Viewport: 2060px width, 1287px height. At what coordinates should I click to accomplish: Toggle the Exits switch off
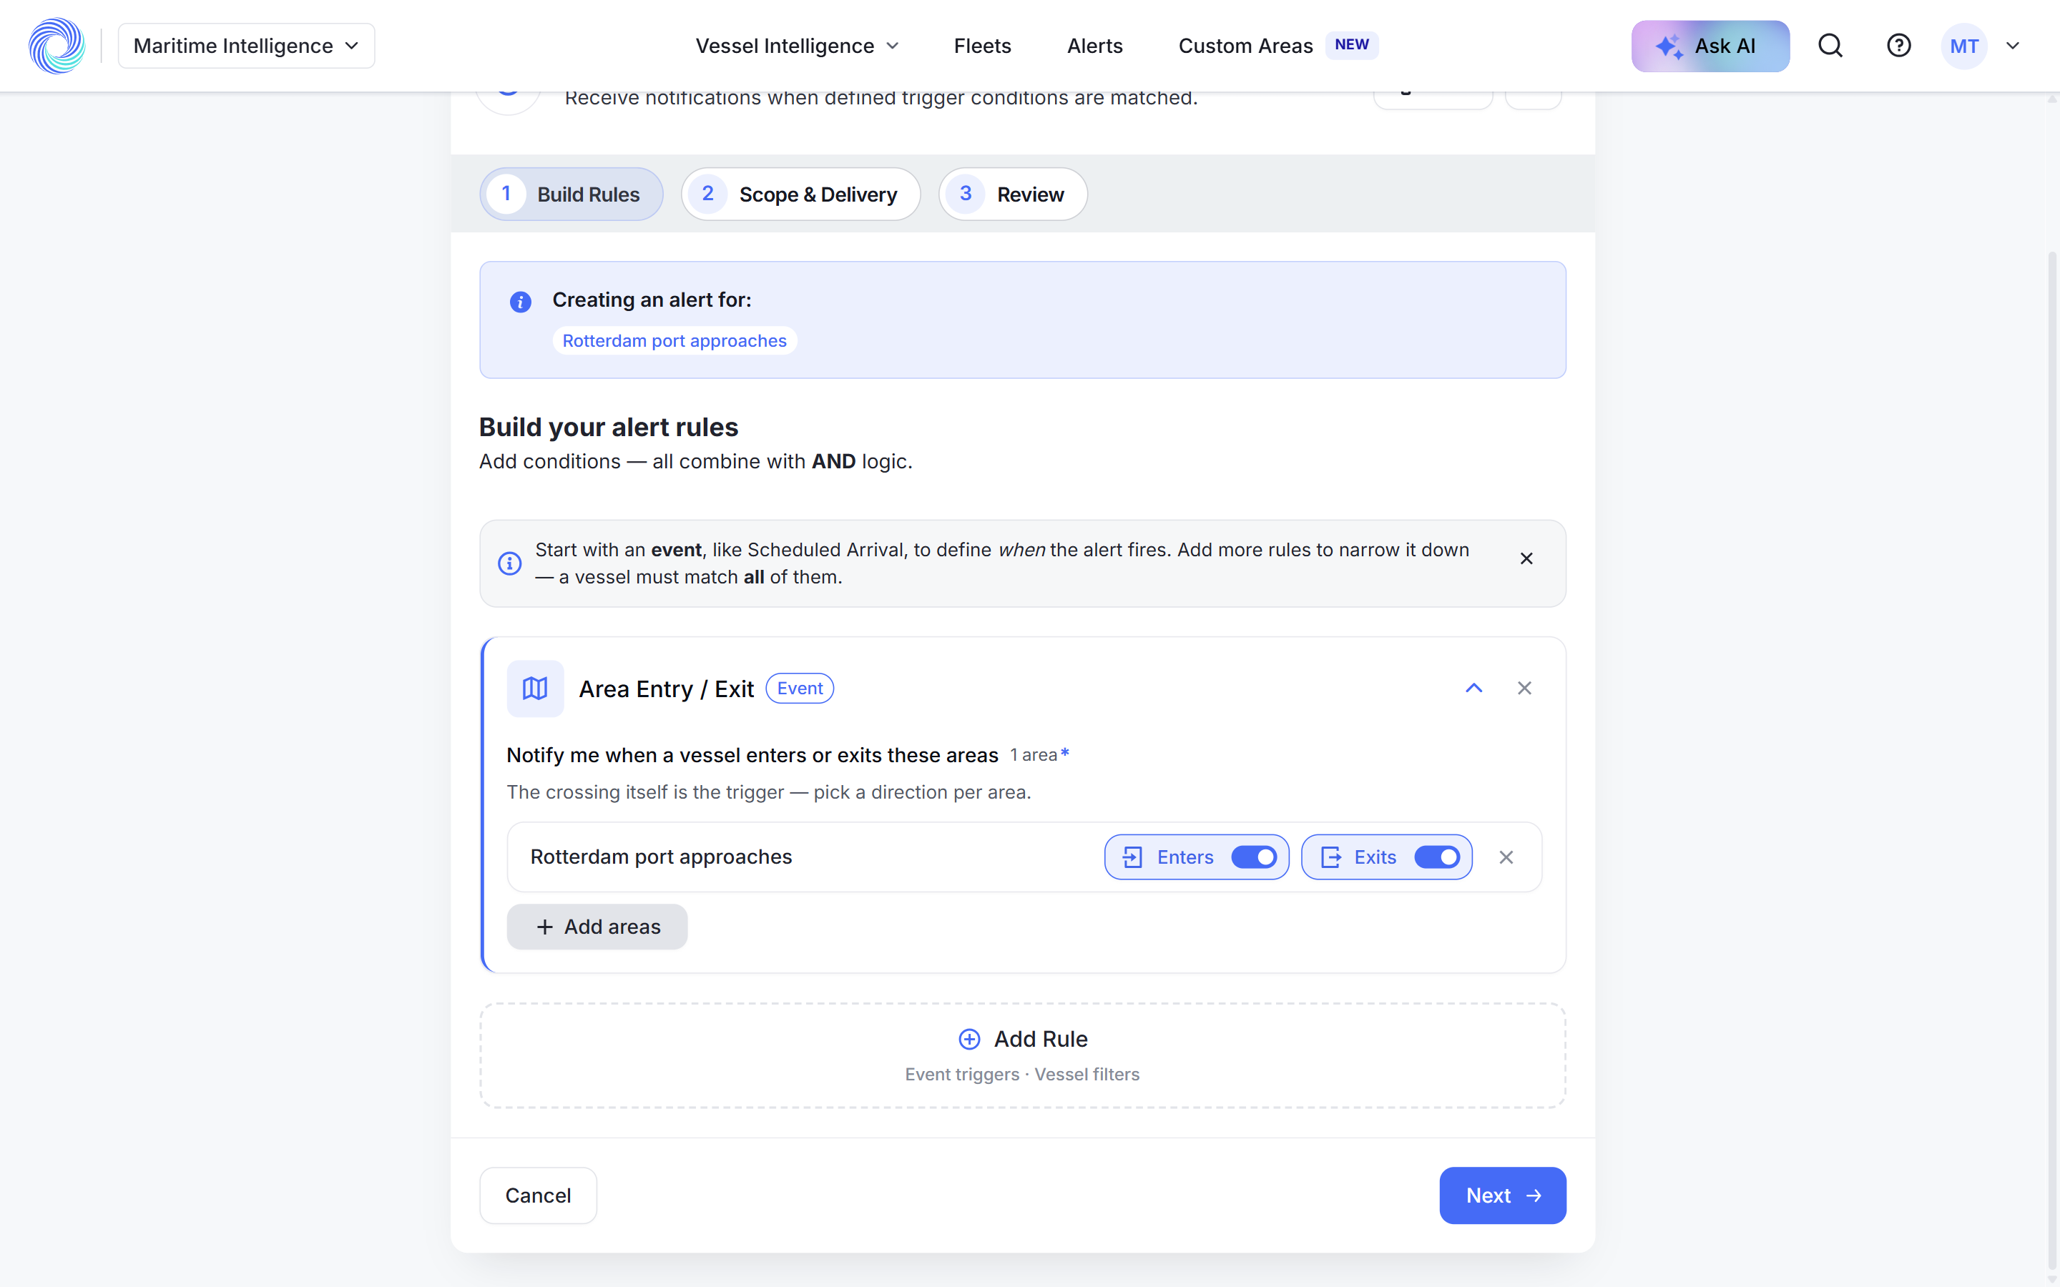(x=1437, y=857)
